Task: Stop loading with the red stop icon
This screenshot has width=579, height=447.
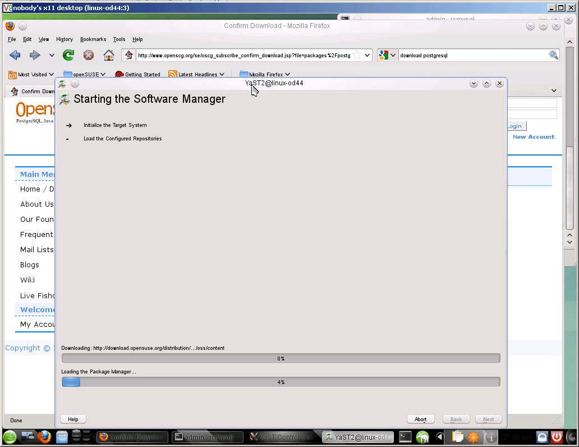Action: click(x=88, y=55)
